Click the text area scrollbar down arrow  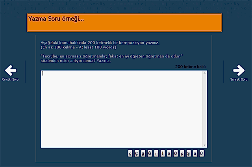click(x=204, y=145)
